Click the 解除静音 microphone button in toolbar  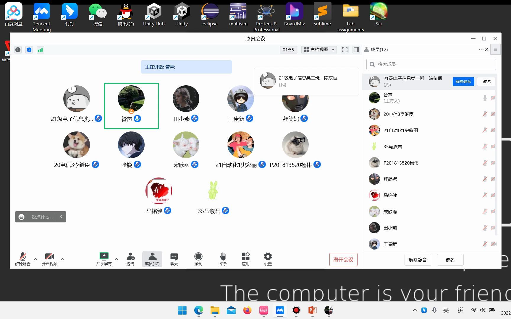[x=23, y=259]
